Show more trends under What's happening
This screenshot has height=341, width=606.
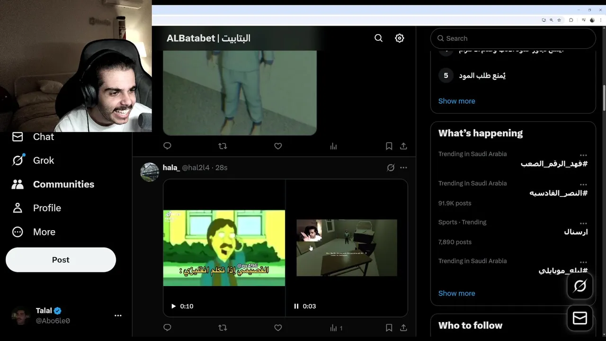coord(456,293)
